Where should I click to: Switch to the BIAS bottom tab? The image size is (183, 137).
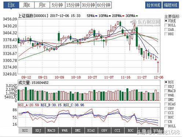click(91, 130)
